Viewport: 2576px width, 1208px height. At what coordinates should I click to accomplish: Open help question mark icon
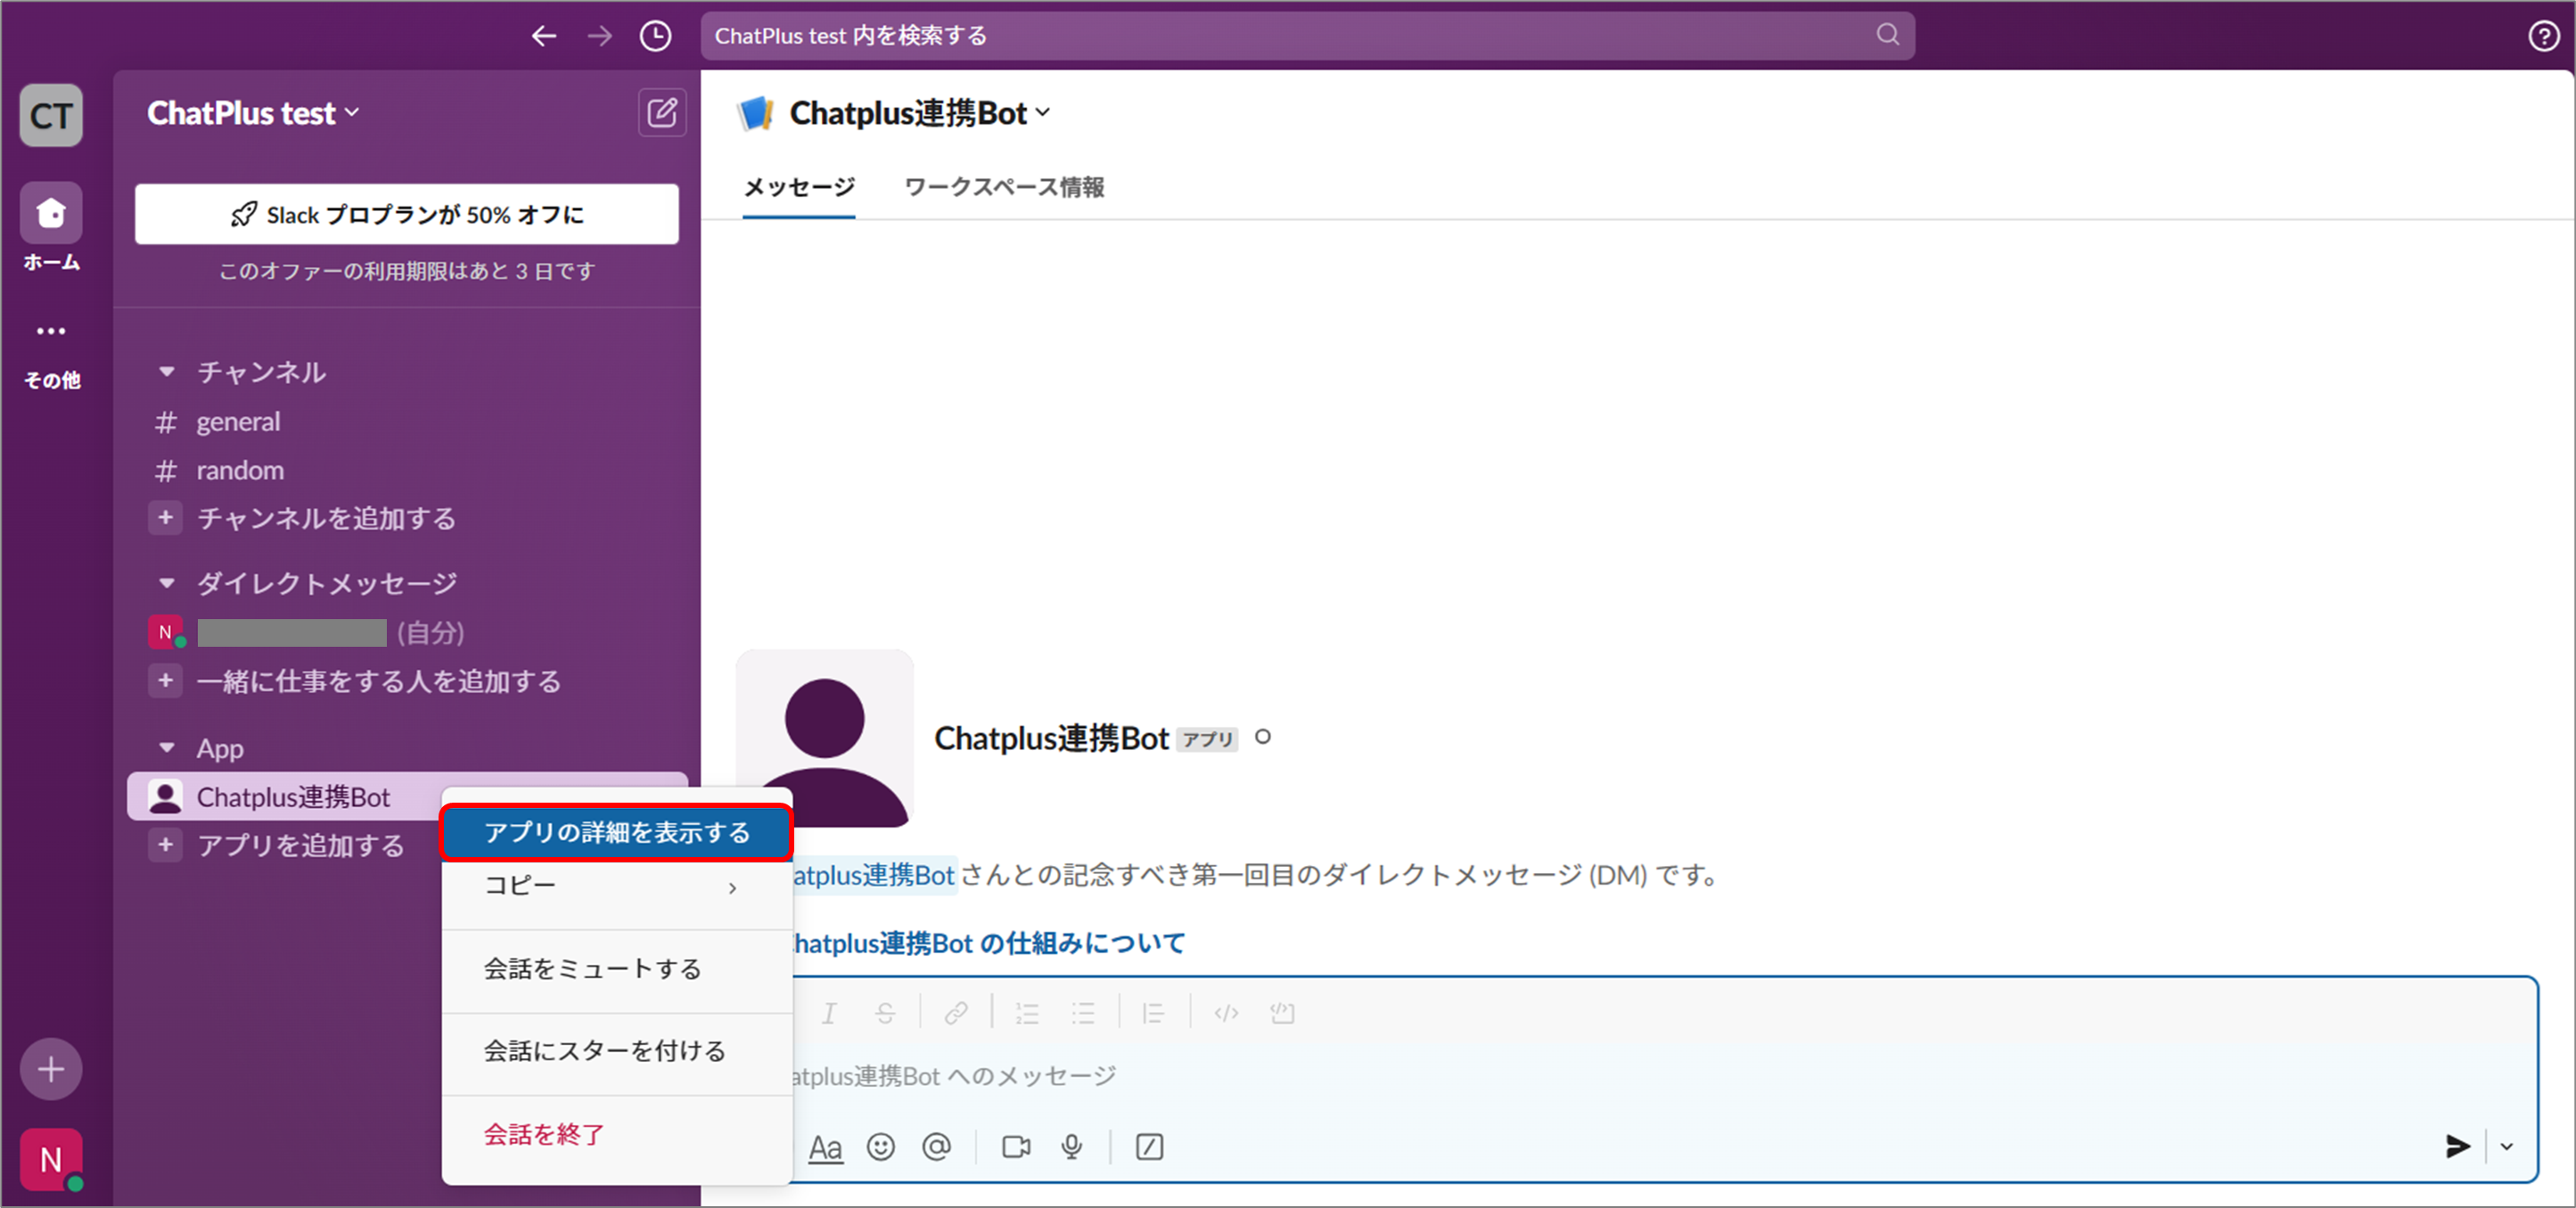[x=2543, y=36]
